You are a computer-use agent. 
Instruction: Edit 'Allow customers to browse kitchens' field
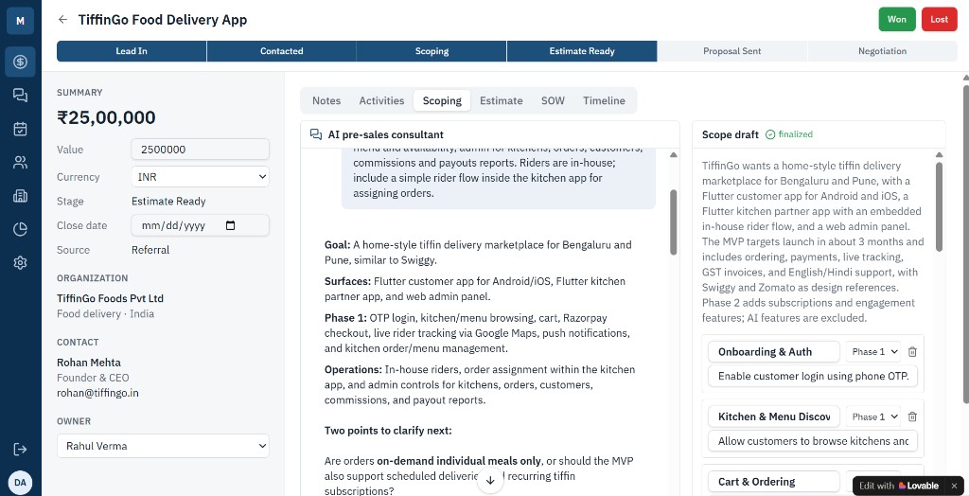[813, 442]
